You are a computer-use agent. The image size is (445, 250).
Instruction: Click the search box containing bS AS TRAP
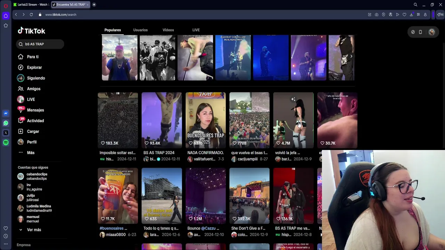click(x=40, y=44)
